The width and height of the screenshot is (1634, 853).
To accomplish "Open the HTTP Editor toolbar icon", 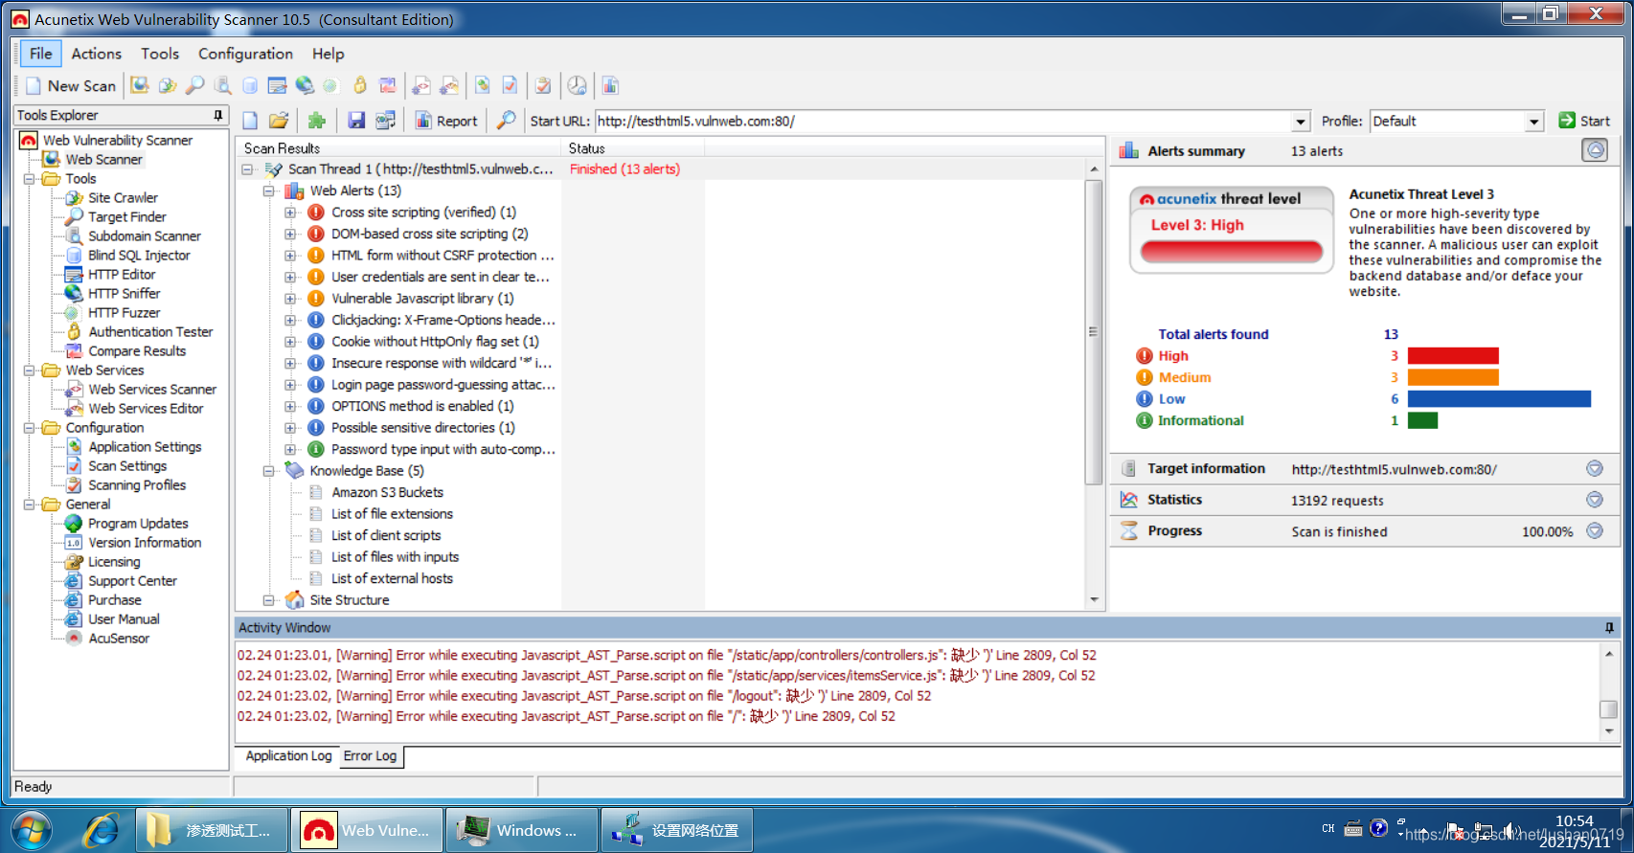I will click(x=278, y=86).
